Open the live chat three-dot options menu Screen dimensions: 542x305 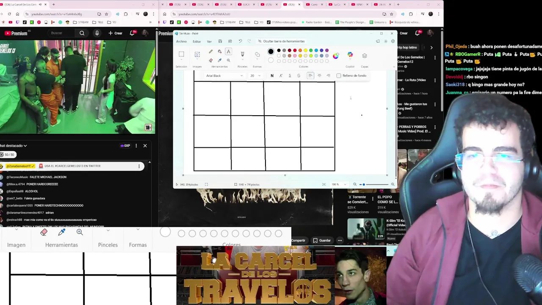(x=136, y=146)
